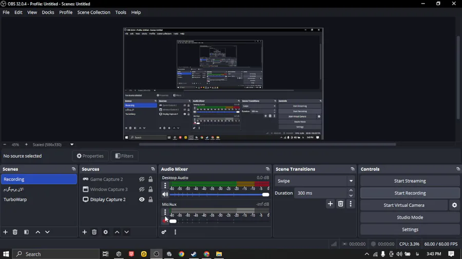Move scene up arrow in Scenes dock

[x=37, y=232]
